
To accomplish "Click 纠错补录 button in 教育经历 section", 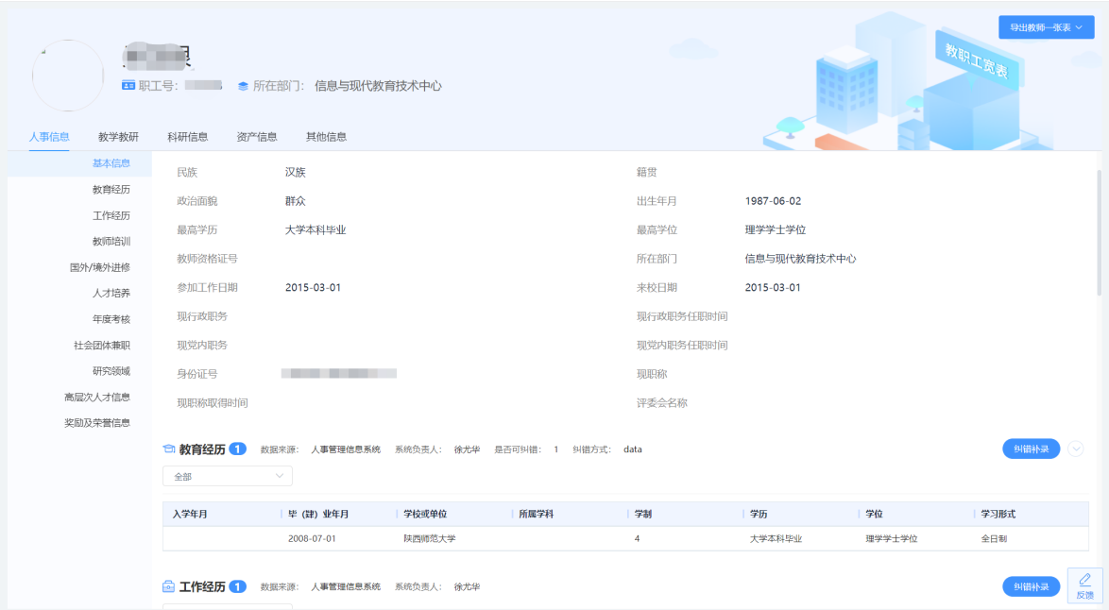I will coord(1031,449).
